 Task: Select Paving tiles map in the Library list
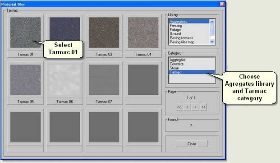point(189,42)
